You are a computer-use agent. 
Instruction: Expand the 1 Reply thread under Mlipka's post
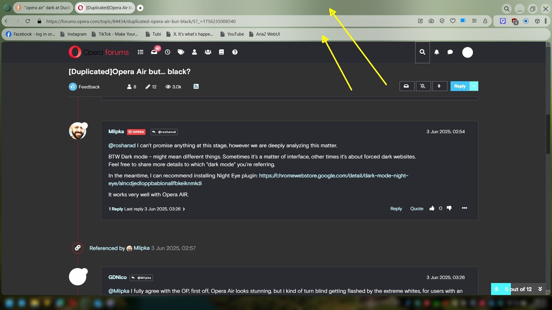click(x=147, y=209)
